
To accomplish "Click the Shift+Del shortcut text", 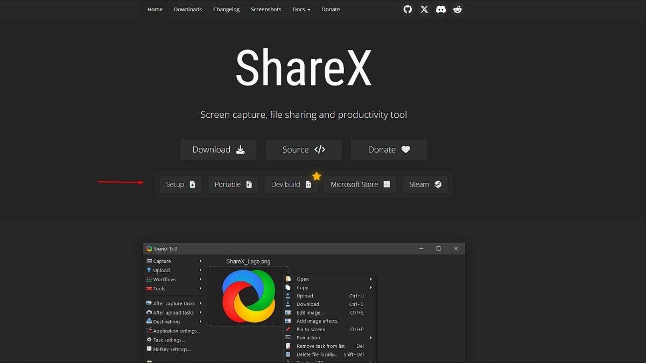I will coord(354,354).
